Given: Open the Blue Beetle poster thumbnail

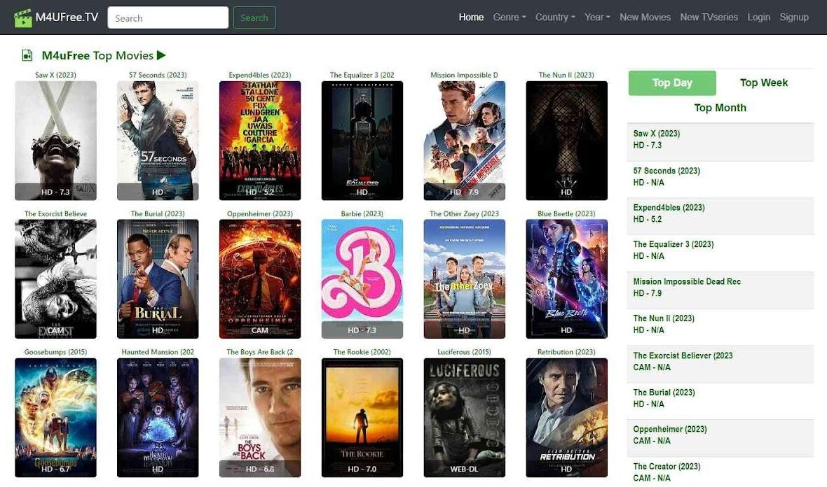Looking at the screenshot, I should pos(566,279).
